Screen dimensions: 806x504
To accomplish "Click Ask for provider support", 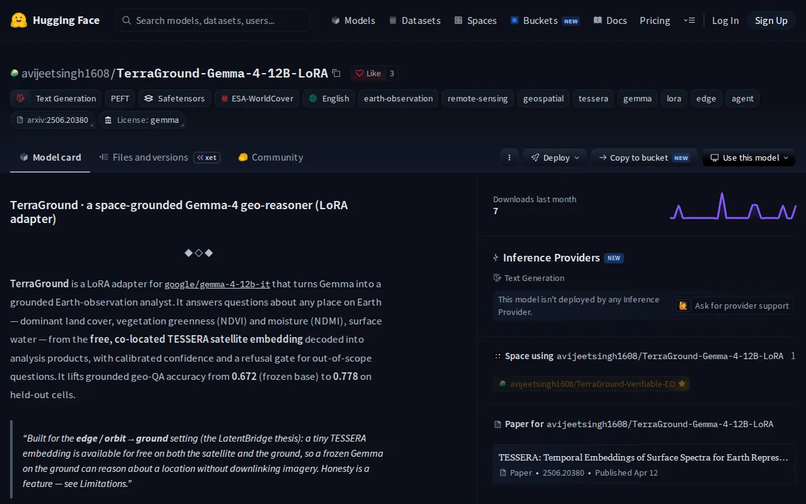I will [734, 306].
